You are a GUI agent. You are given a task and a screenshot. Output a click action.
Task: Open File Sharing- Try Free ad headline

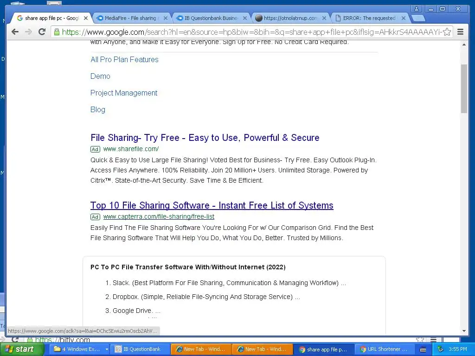click(x=205, y=138)
